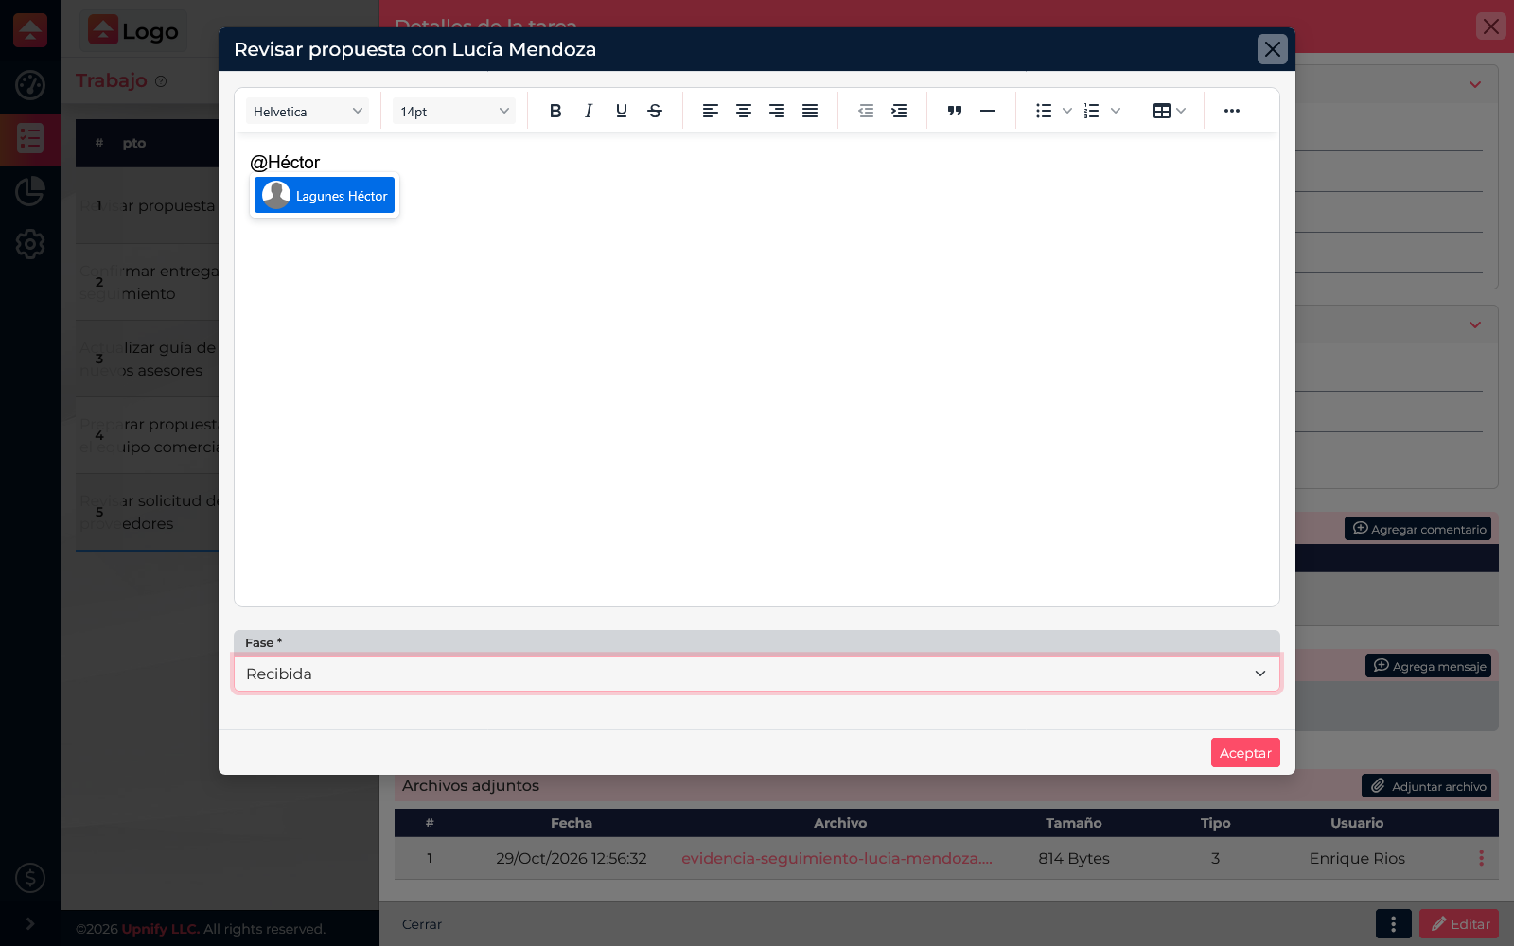The height and width of the screenshot is (946, 1514).
Task: Align text to the left
Action: (x=711, y=111)
